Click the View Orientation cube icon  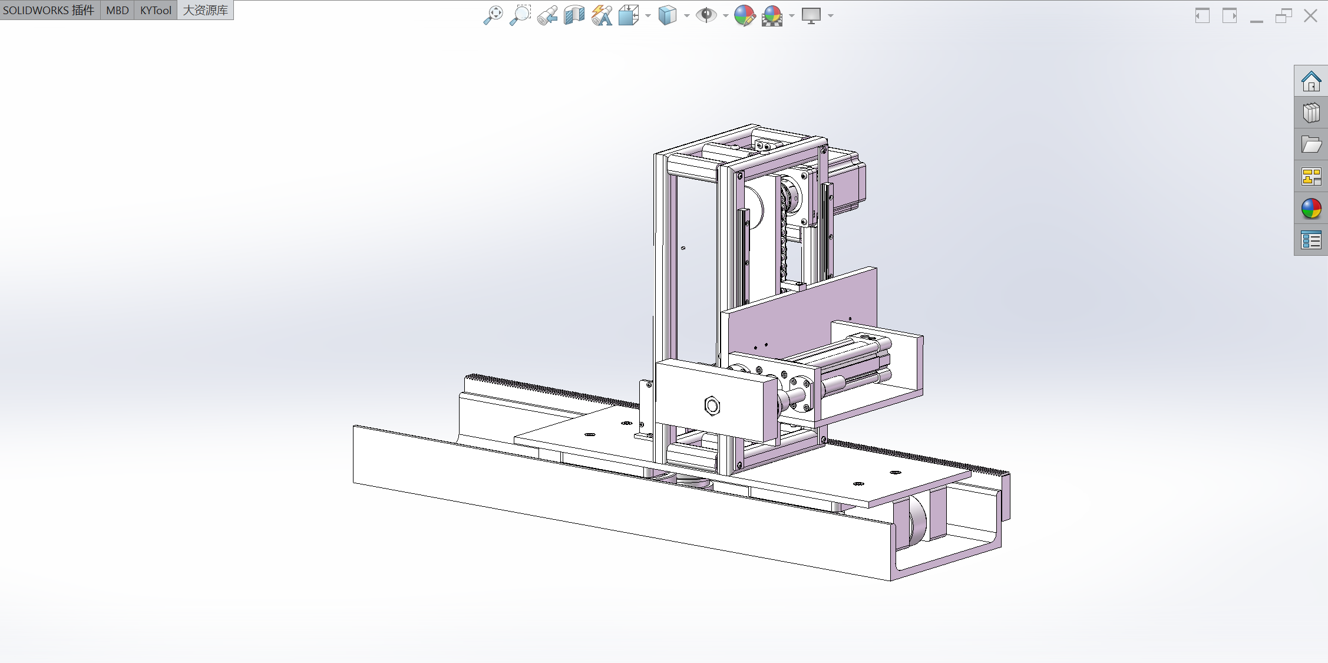coord(629,15)
